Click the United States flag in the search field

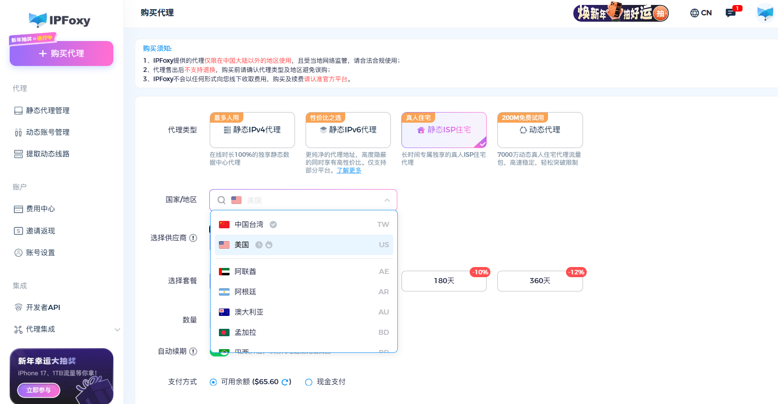236,200
